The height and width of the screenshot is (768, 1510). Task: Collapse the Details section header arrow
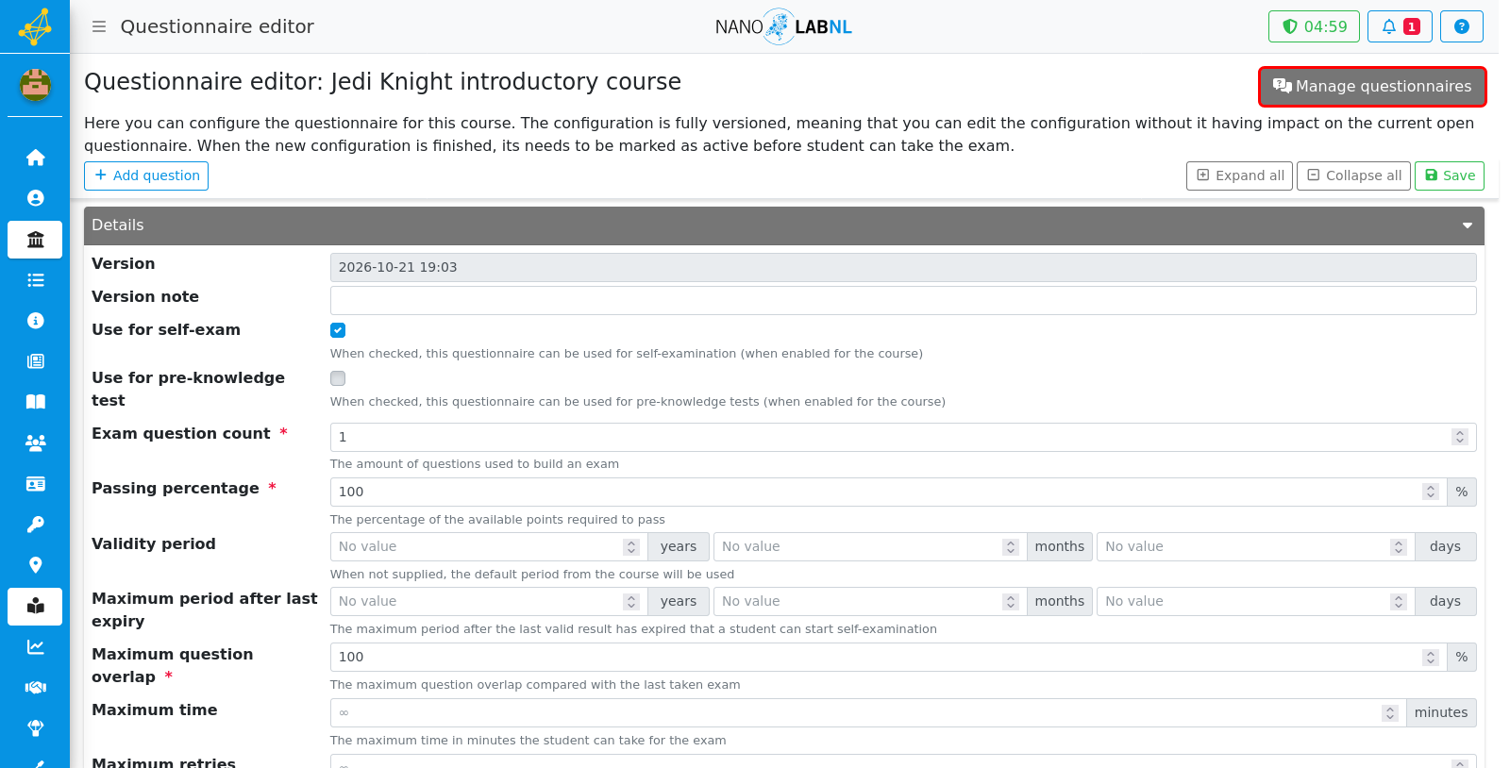pos(1468,225)
